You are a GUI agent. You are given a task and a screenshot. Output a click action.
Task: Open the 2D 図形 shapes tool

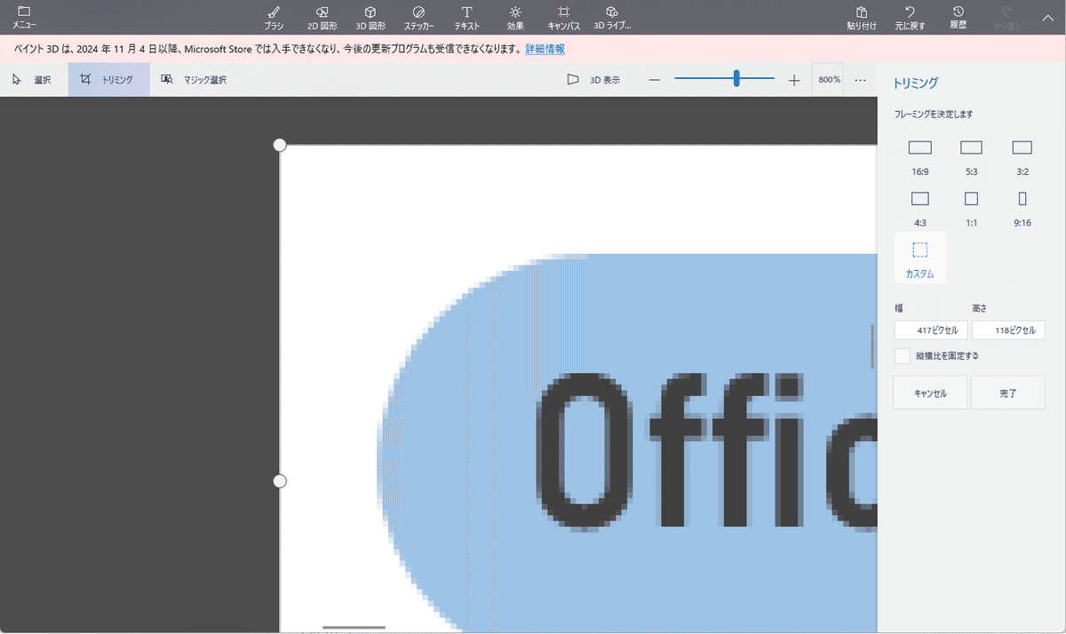point(322,17)
